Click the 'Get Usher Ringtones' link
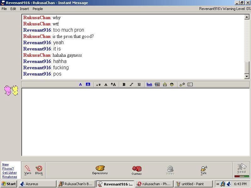The width and height of the screenshot is (251, 188). [x=10, y=175]
